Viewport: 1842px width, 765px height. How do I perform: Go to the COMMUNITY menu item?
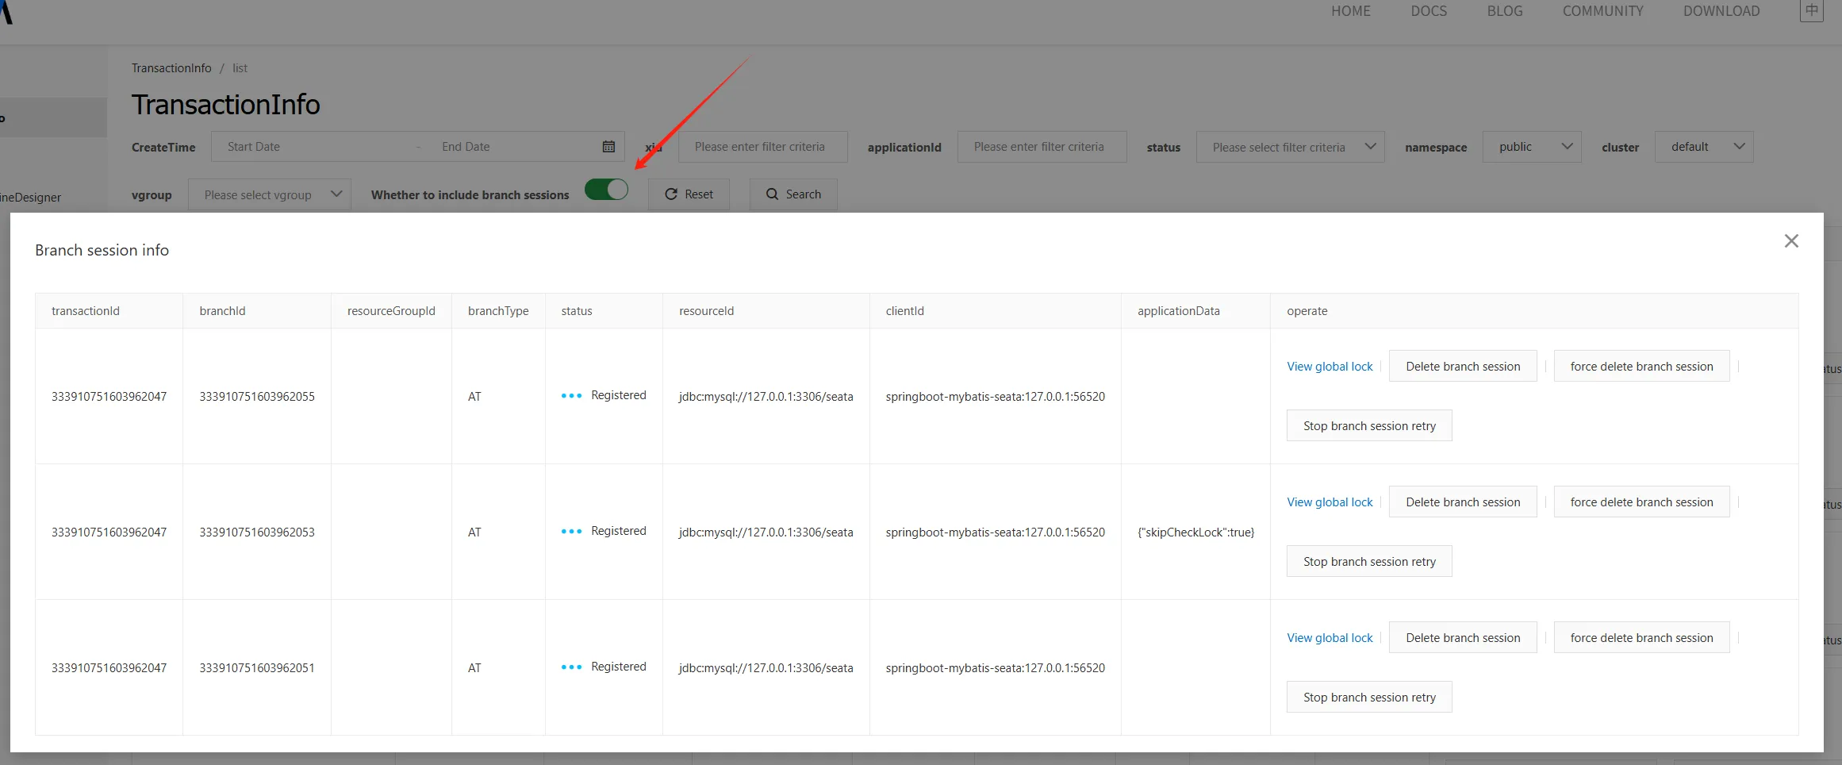click(x=1602, y=11)
